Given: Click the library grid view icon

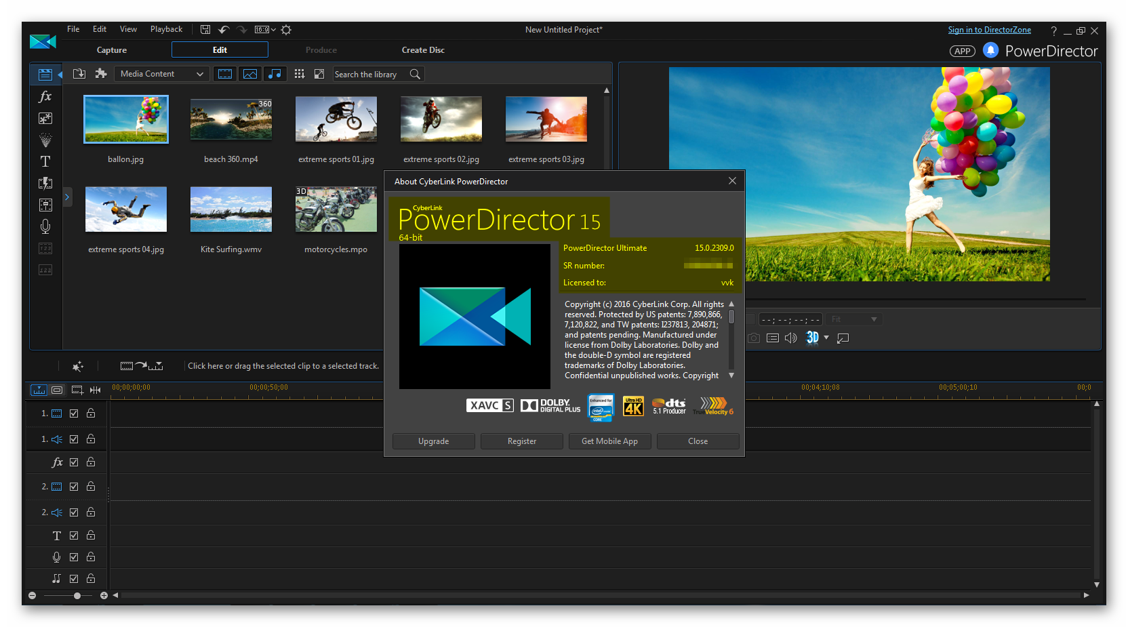Looking at the screenshot, I should tap(299, 74).
